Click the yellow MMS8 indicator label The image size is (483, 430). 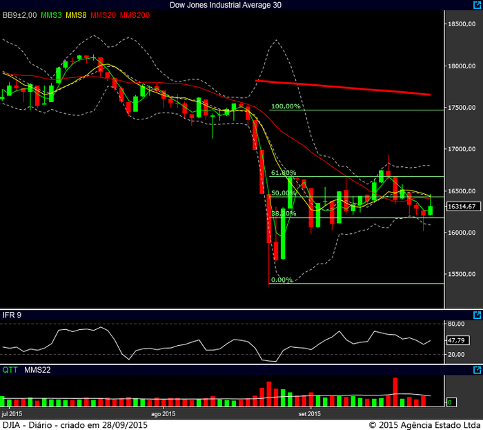pyautogui.click(x=76, y=15)
